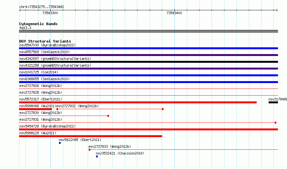Open esv2727831 (Wong2012b) variant label

(41, 119)
